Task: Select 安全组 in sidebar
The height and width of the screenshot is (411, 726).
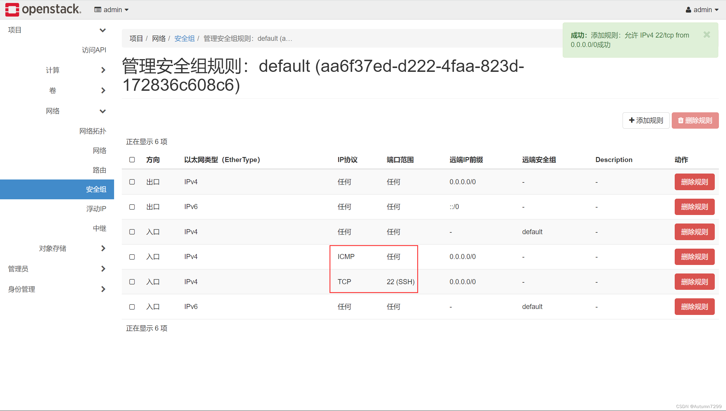Action: (x=57, y=189)
